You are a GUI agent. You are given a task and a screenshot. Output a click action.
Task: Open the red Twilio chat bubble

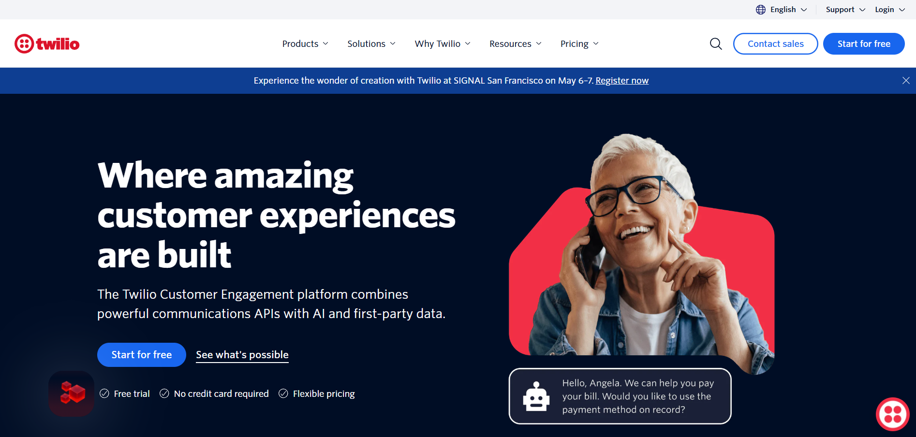pos(893,414)
